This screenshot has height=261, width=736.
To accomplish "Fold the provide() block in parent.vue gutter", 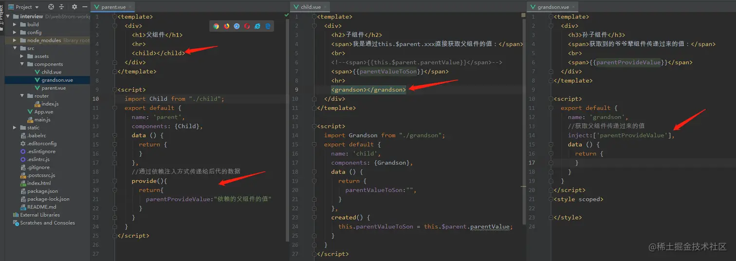I will point(116,181).
